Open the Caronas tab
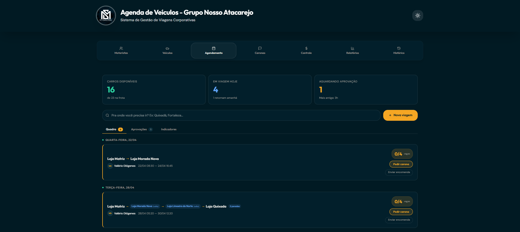Screen dimensions: 520x232 [260, 51]
